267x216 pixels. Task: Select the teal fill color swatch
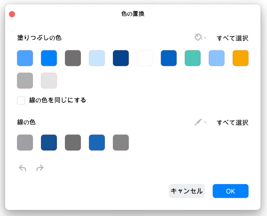[x=192, y=58]
